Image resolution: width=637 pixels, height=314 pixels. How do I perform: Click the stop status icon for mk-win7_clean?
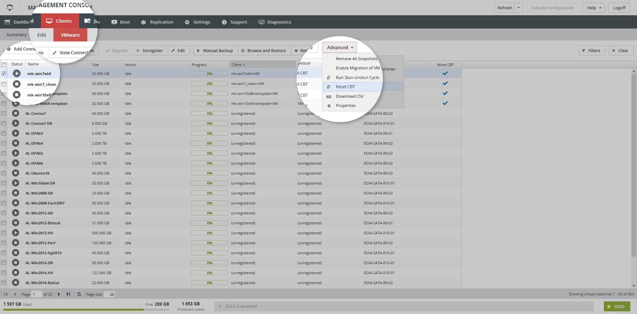(x=17, y=84)
